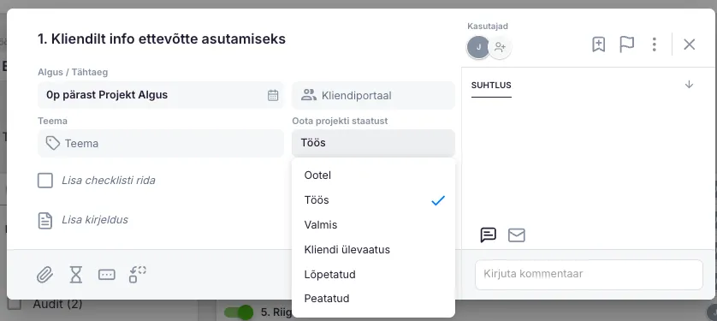Click the down arrow sort icon near SUHTLUS
717x321 pixels.
(689, 85)
